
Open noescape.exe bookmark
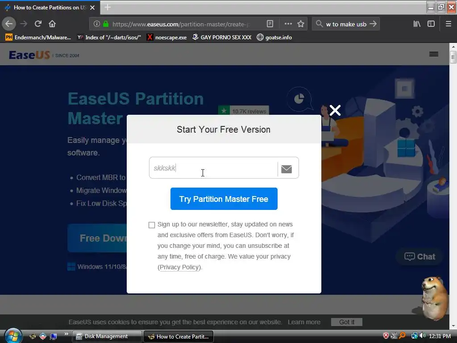(x=167, y=38)
